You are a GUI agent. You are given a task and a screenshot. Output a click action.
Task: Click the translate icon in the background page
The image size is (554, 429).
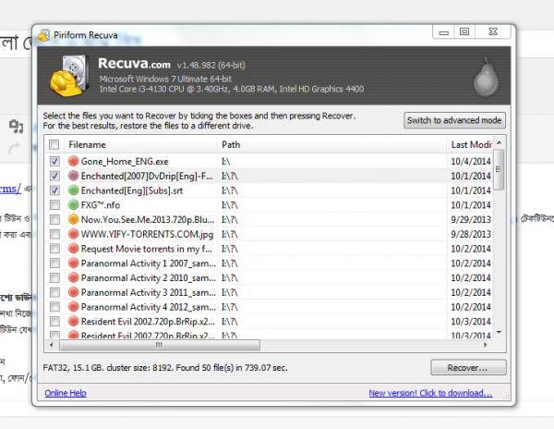[16, 126]
